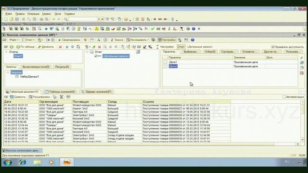Toggle the checkbox for parameter Дата1
The height and width of the screenshot is (173, 308).
[165, 62]
